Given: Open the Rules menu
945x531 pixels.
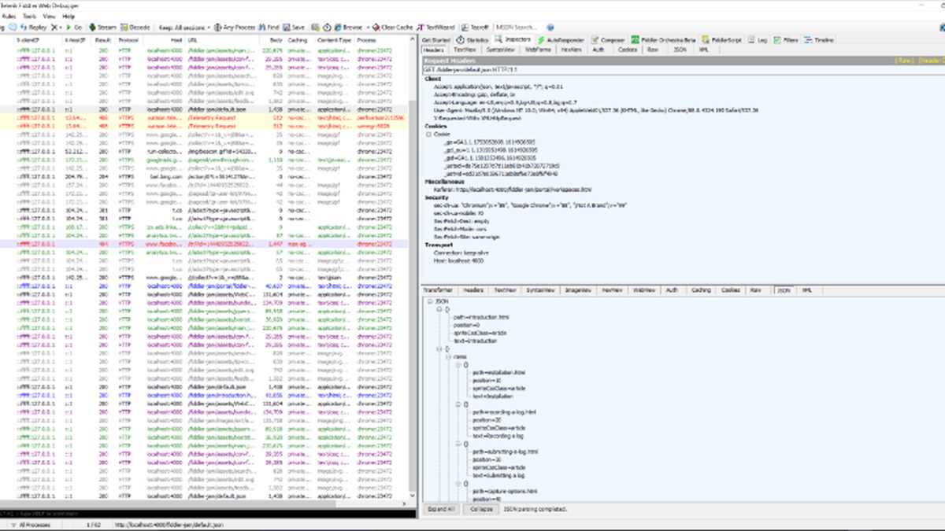Looking at the screenshot, I should click(x=8, y=16).
